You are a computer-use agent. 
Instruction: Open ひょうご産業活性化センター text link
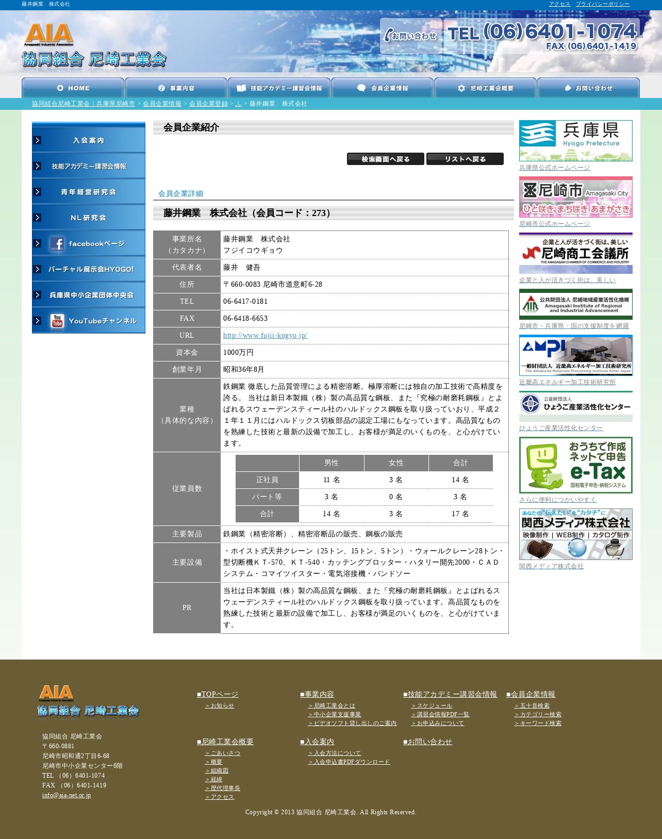click(561, 428)
